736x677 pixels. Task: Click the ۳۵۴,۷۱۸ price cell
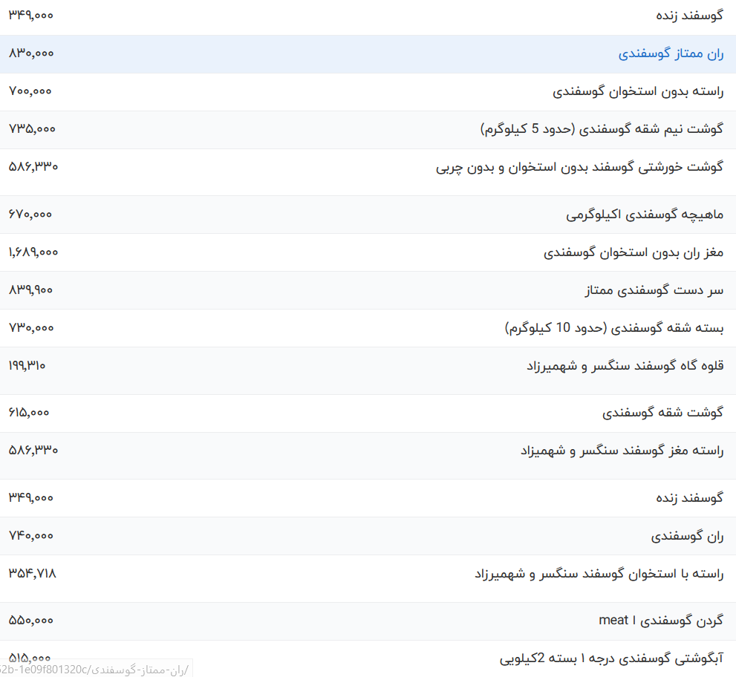click(x=32, y=574)
